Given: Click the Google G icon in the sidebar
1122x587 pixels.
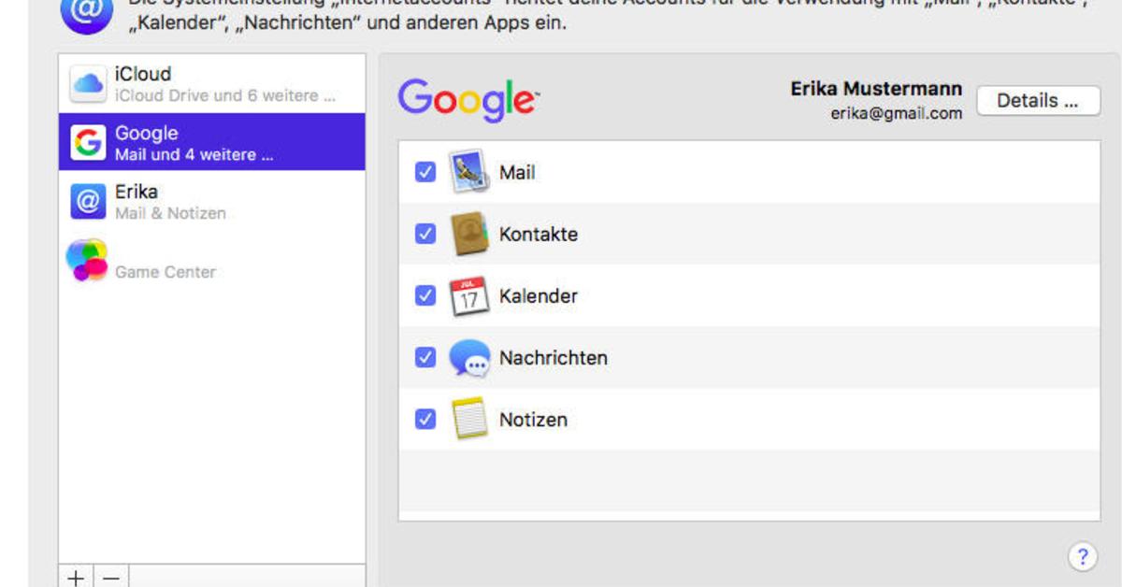Looking at the screenshot, I should pos(88,142).
